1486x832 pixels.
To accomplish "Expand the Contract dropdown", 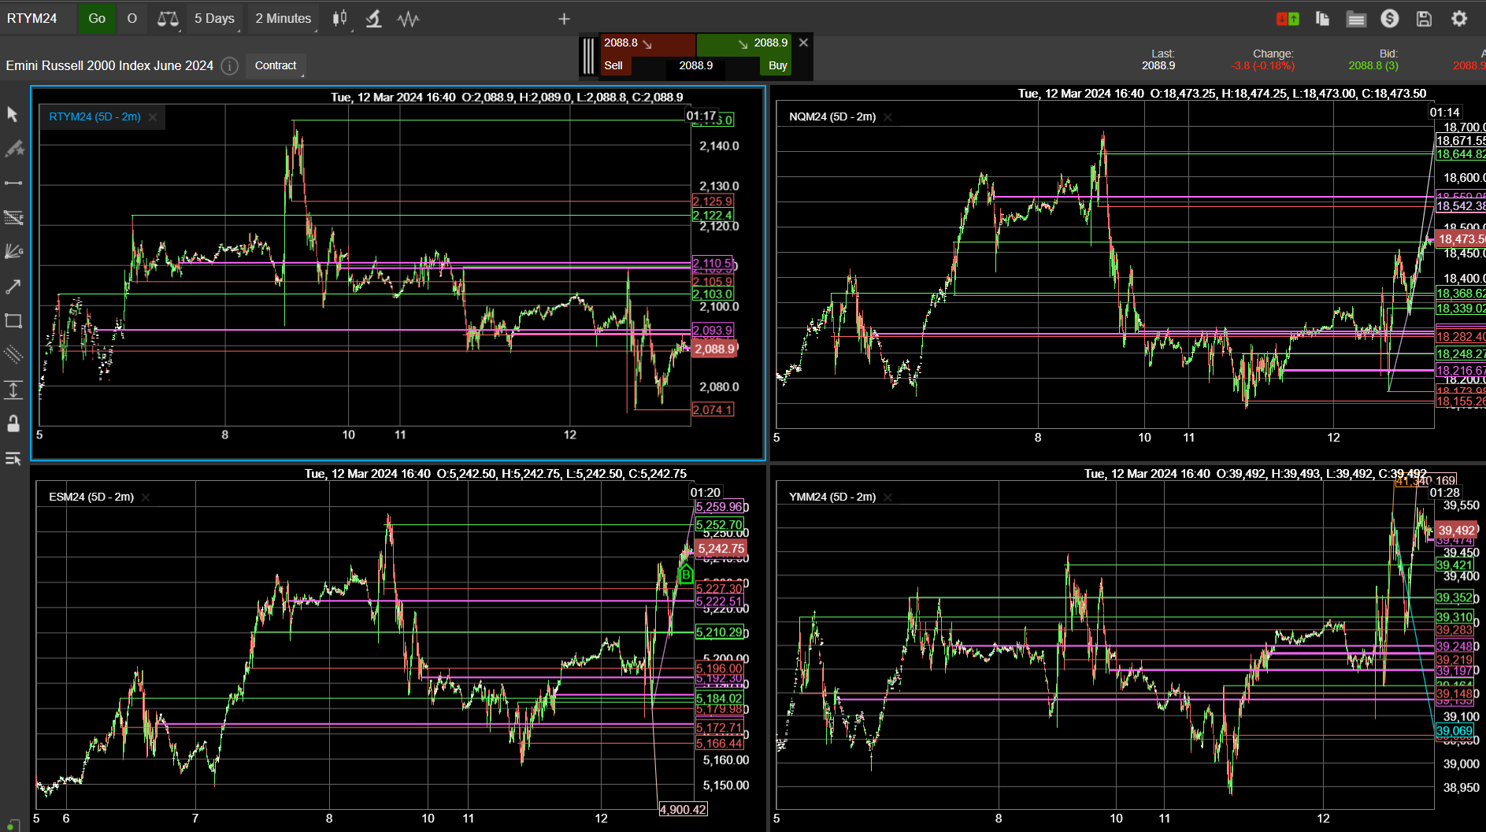I will point(276,65).
